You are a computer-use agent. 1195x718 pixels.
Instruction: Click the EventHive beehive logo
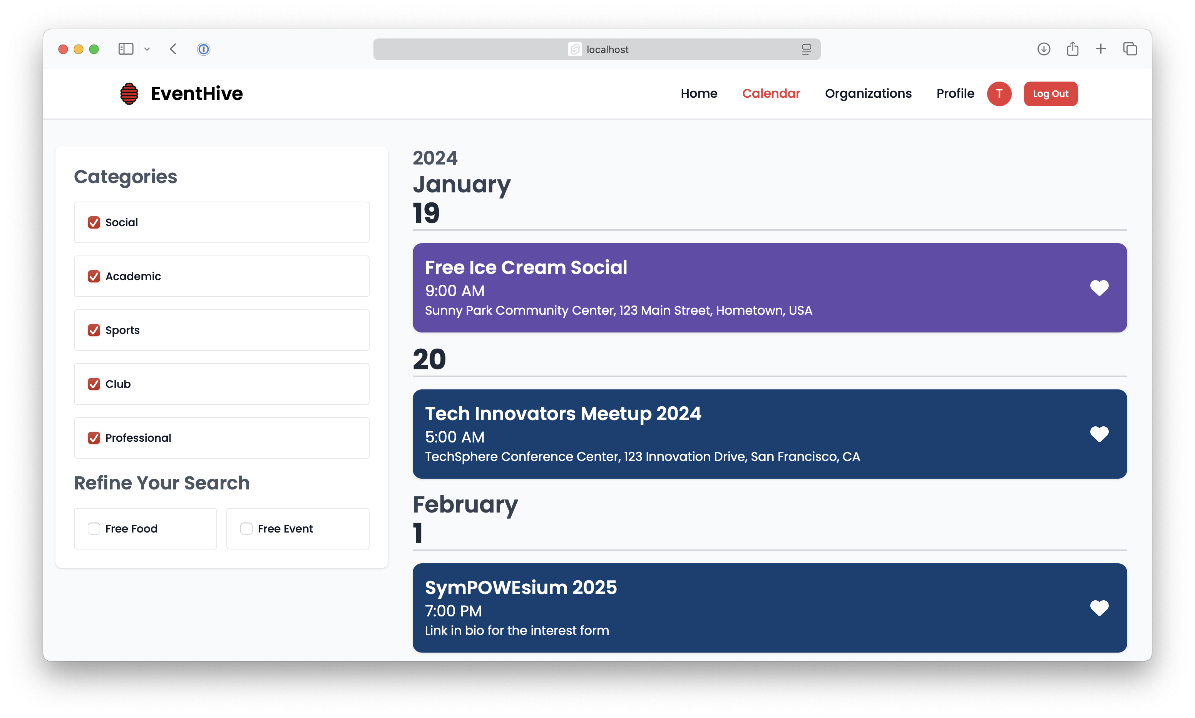click(129, 94)
